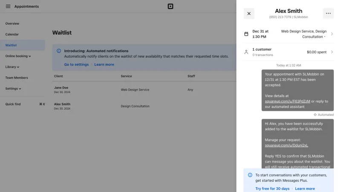341x192 pixels.
Task: Expand the Library menu
Action: [x=12, y=67]
